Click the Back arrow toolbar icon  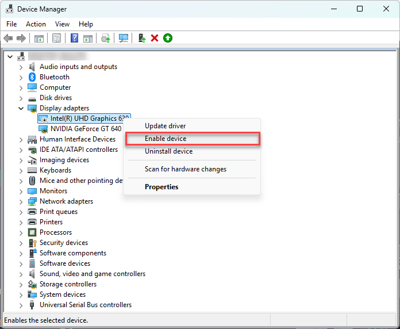pyautogui.click(x=8, y=39)
